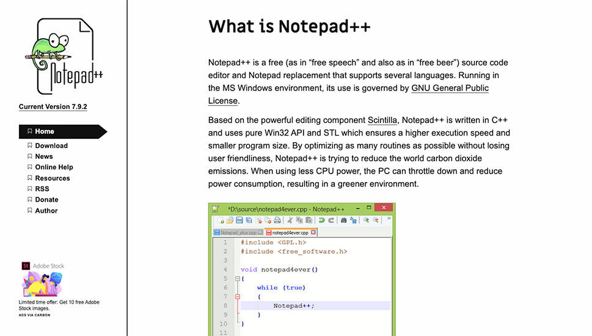Click the 'while (true)' code line
The height and width of the screenshot is (336, 592).
[x=281, y=288]
